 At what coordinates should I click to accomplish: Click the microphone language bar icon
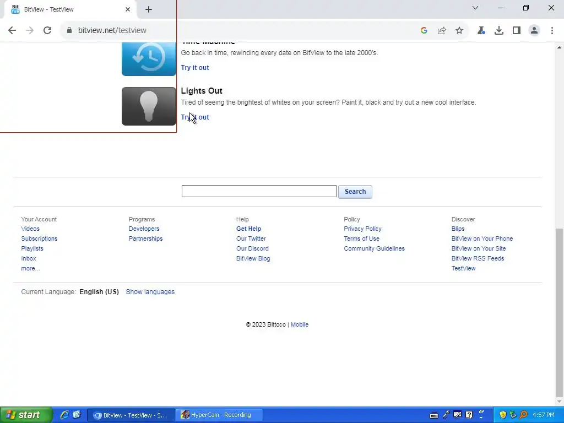(446, 415)
